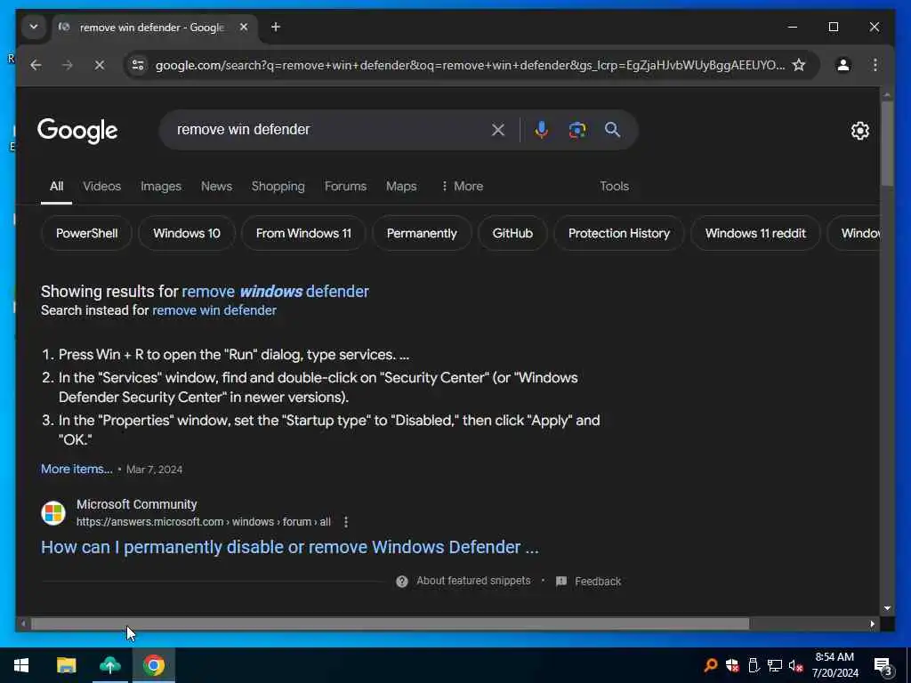Search instead for 'remove win defender'
The height and width of the screenshot is (683, 911).
214,310
